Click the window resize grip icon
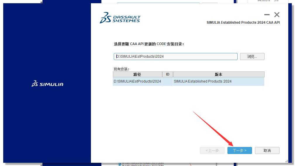295x166 pixels. (286, 161)
